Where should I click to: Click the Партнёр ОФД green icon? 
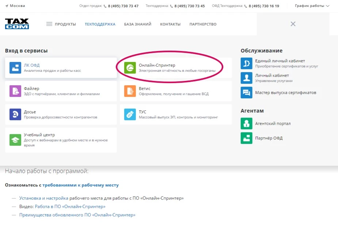tap(246, 138)
